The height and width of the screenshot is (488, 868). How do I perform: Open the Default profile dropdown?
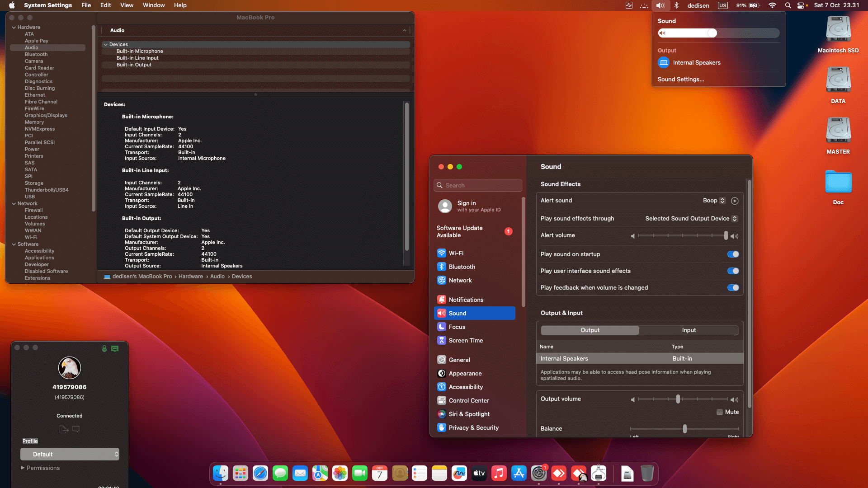tap(70, 454)
